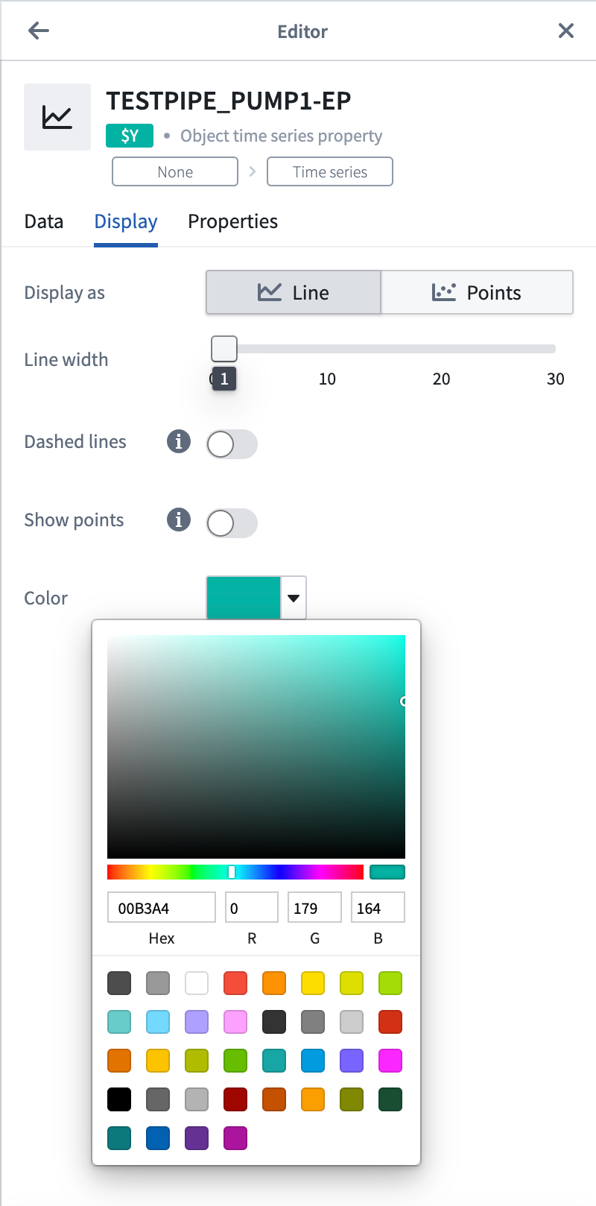Click the chevron between None and Time series
The width and height of the screenshot is (596, 1206).
coord(253,171)
